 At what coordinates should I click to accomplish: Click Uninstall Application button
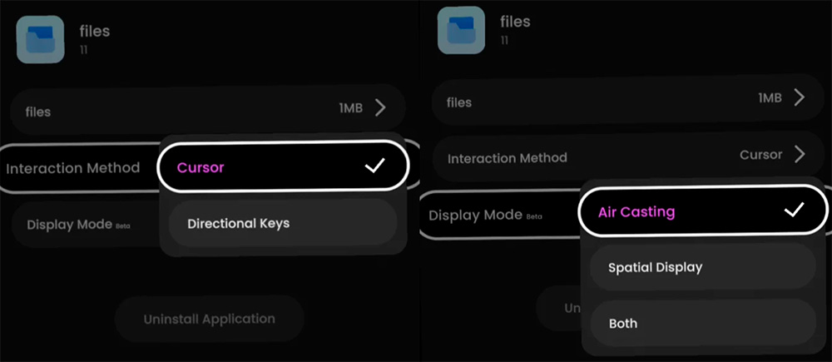[x=209, y=319]
